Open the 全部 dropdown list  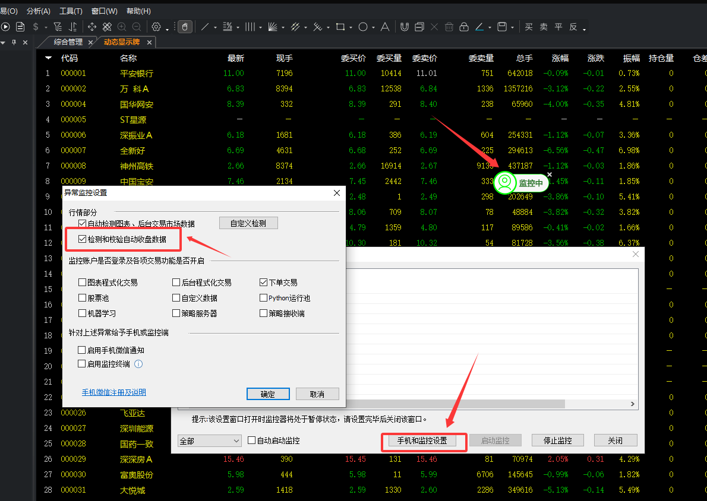click(x=209, y=440)
